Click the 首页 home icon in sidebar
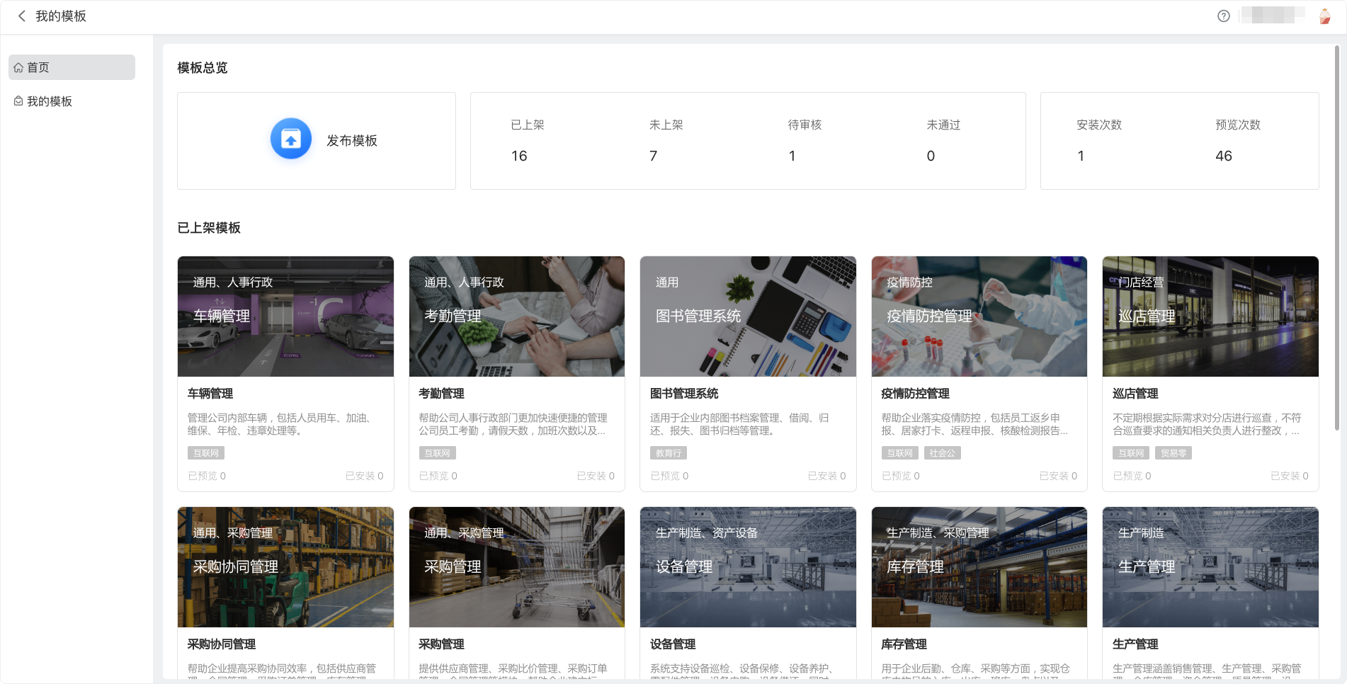The width and height of the screenshot is (1347, 684). (x=18, y=68)
